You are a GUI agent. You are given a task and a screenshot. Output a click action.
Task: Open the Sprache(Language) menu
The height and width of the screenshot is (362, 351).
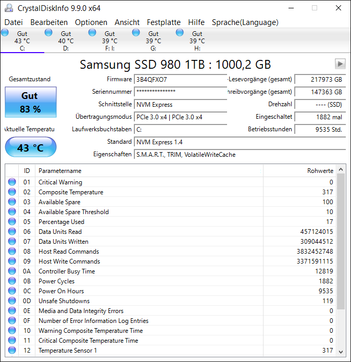point(245,22)
